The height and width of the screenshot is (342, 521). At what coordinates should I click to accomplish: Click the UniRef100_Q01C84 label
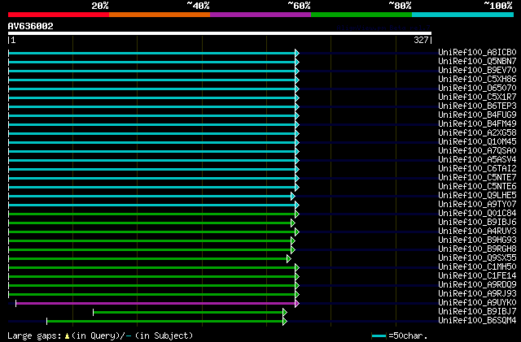[x=477, y=214]
